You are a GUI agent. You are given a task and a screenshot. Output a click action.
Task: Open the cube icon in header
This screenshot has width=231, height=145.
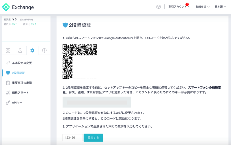159,7
